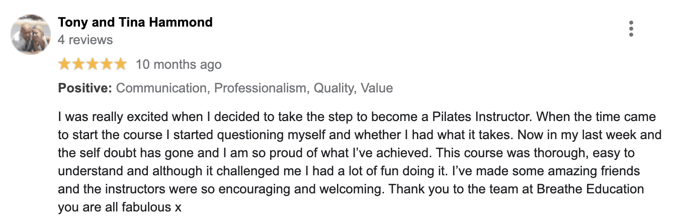Click the "10 months ago" timestamp
The image size is (679, 223).
[179, 65]
